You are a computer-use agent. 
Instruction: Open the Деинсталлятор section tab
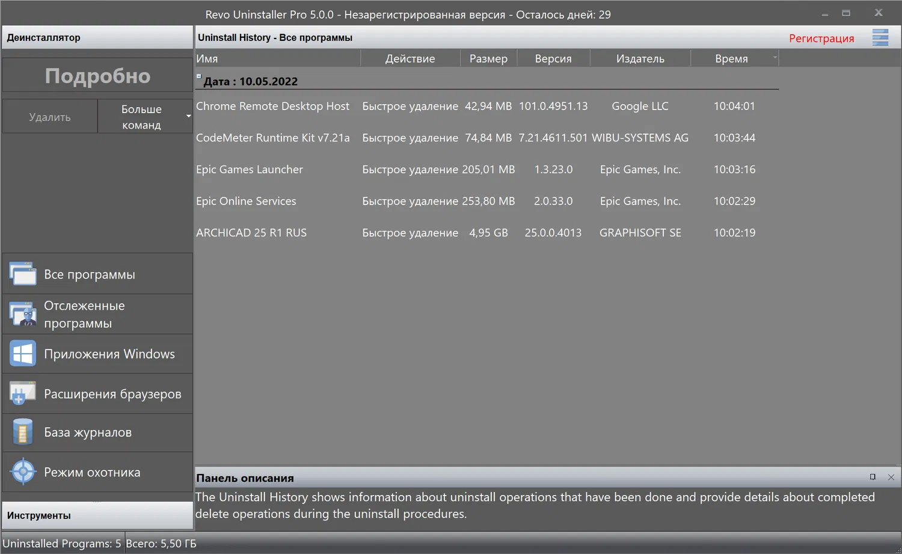click(x=97, y=37)
